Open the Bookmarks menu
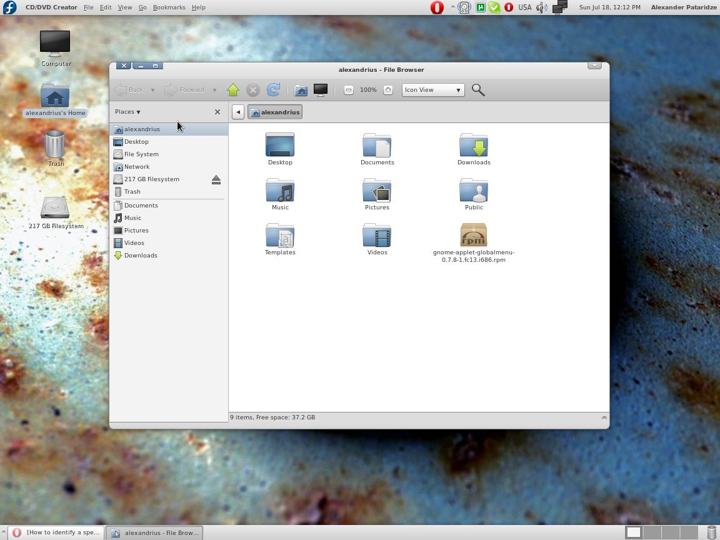This screenshot has height=540, width=720. click(x=169, y=7)
